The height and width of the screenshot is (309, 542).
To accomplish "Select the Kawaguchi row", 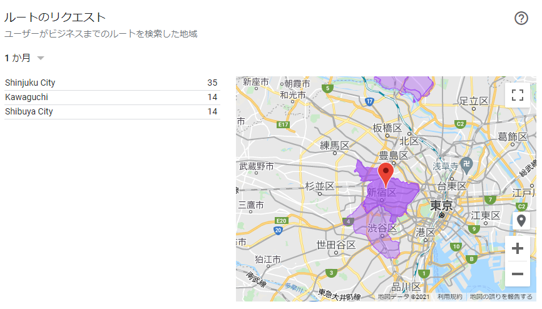I will coord(112,98).
